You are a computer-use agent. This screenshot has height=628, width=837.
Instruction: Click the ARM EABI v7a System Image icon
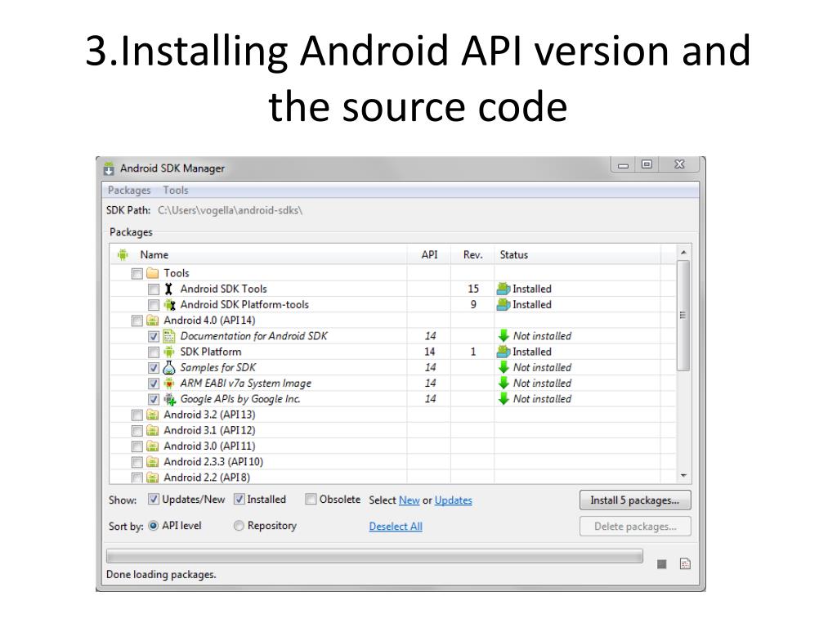(168, 384)
